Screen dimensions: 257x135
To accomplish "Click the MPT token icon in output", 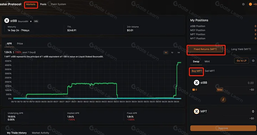I will (x=196, y=111).
